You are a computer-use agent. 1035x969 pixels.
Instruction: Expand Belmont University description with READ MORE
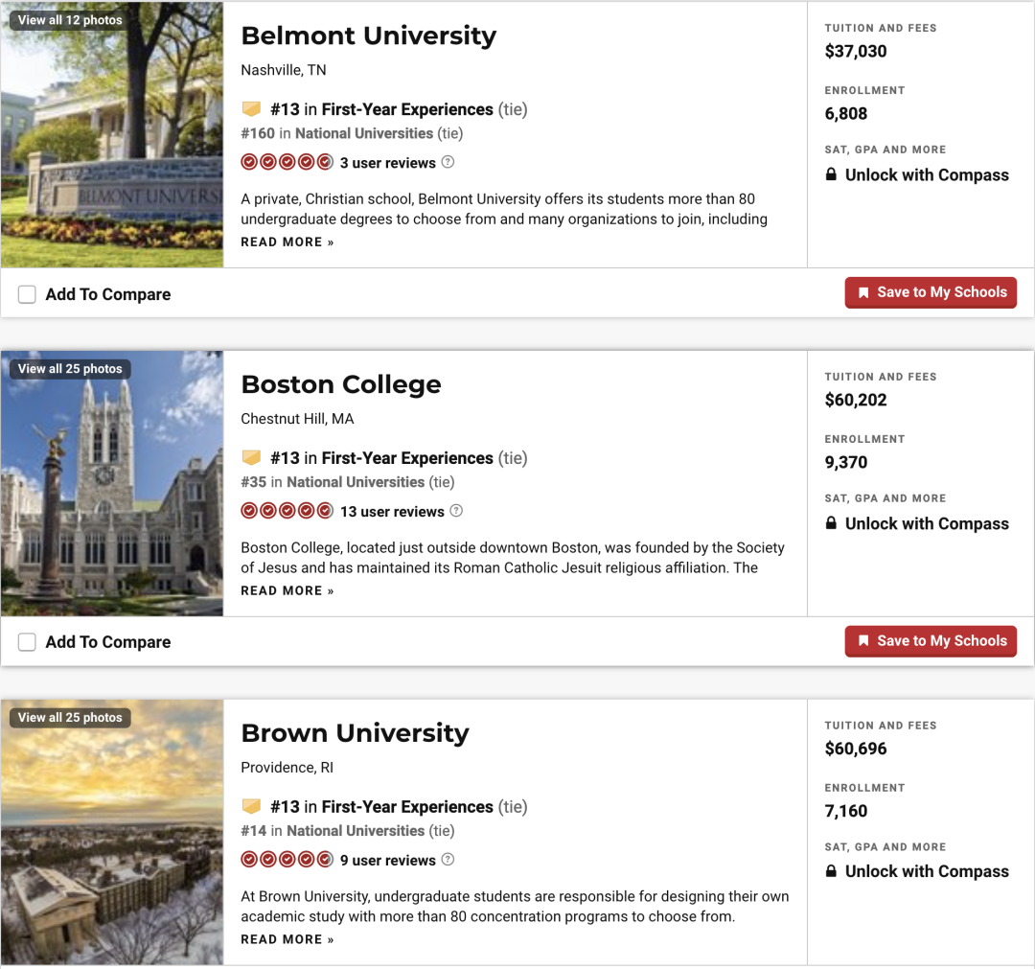pyautogui.click(x=287, y=242)
